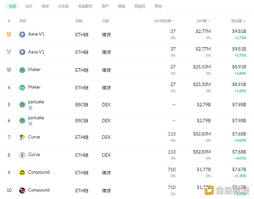Click the colorful Curve logo in row 7
Image resolution: width=254 pixels, height=199 pixels.
click(22, 137)
